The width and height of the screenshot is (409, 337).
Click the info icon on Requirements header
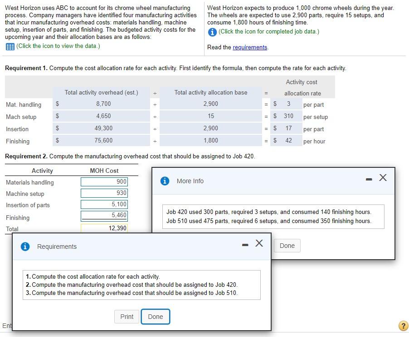[25, 247]
